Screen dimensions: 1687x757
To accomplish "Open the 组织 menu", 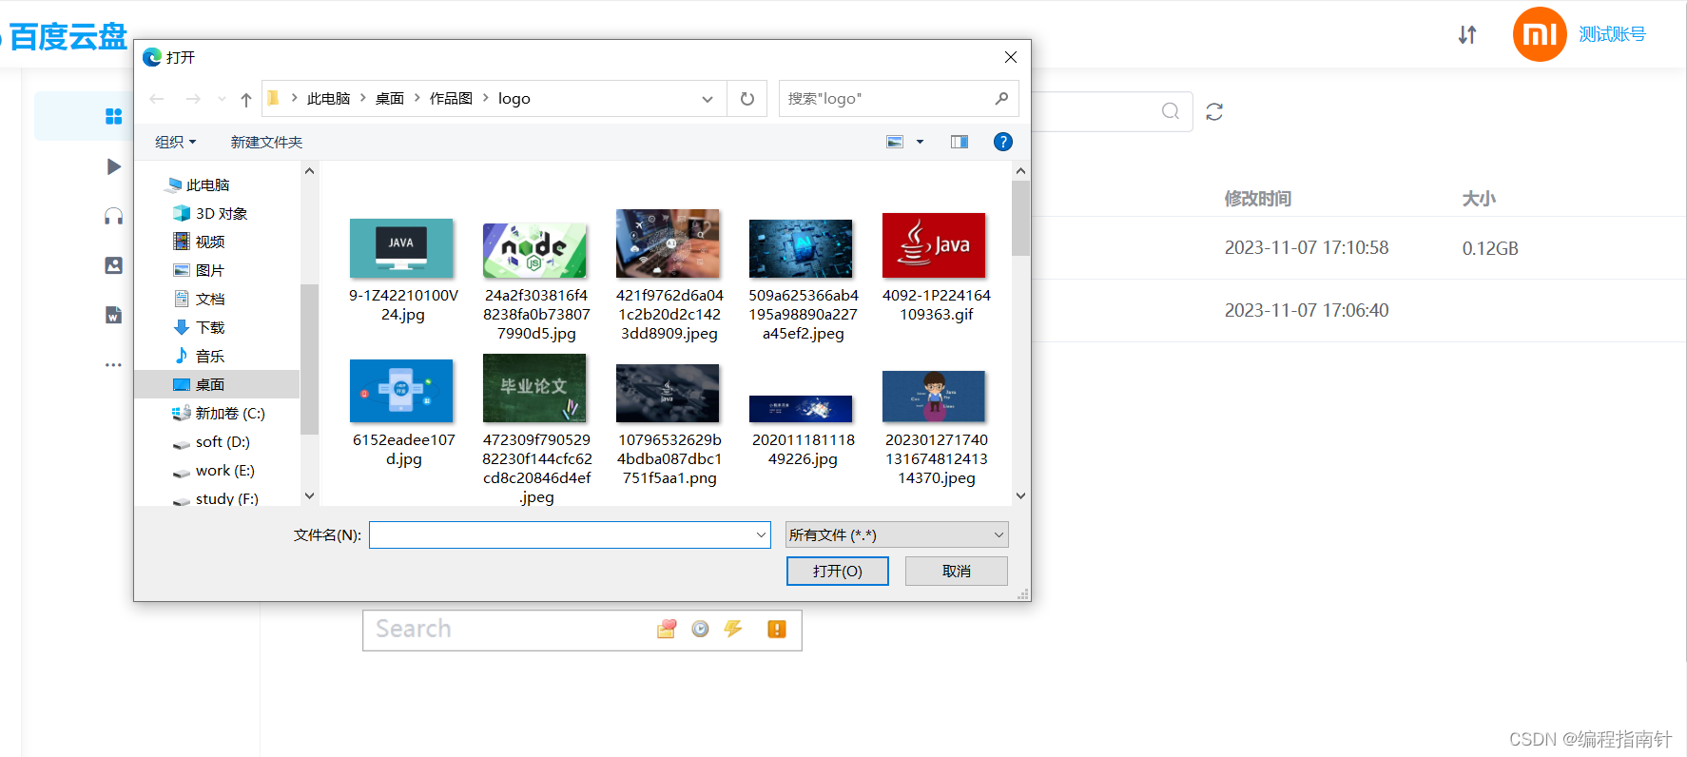I will coord(175,142).
